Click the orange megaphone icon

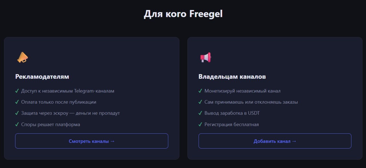pos(22,57)
